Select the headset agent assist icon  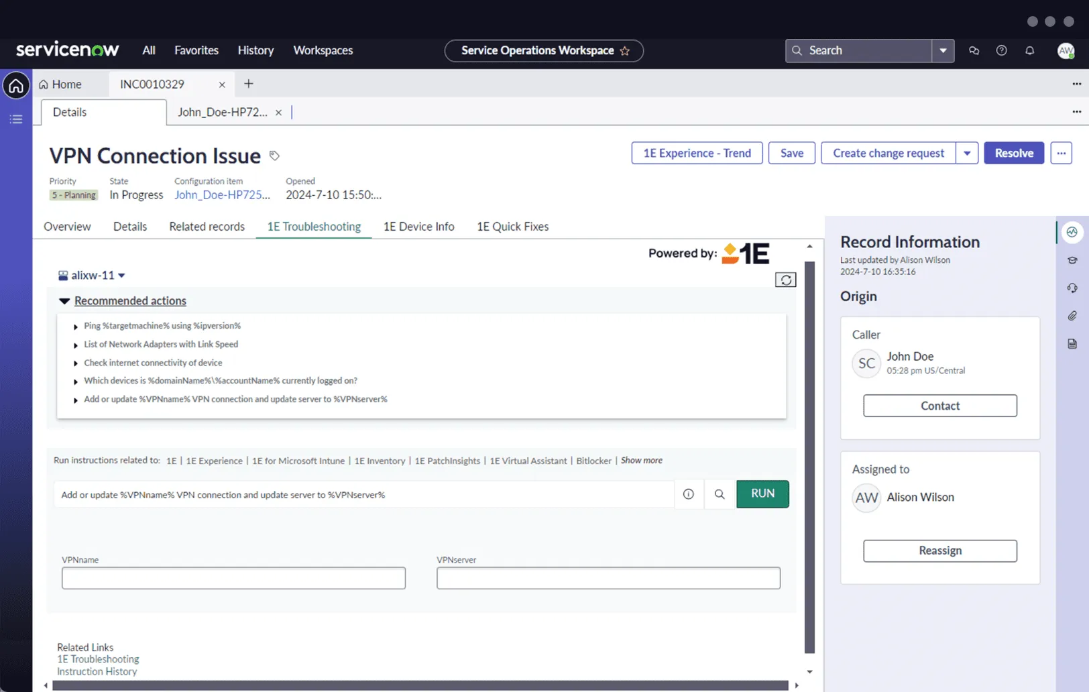pos(1072,288)
